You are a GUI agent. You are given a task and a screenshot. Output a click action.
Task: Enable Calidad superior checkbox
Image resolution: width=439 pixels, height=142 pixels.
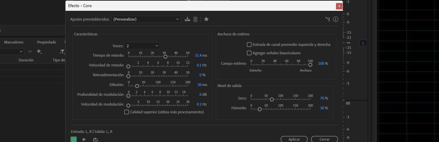pos(127,112)
